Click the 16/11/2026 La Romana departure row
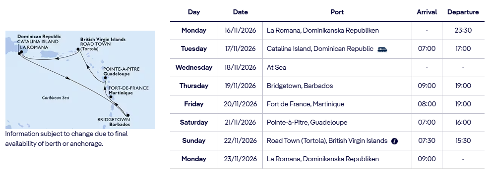Viewport: 490px width, 182px height. coord(327,31)
